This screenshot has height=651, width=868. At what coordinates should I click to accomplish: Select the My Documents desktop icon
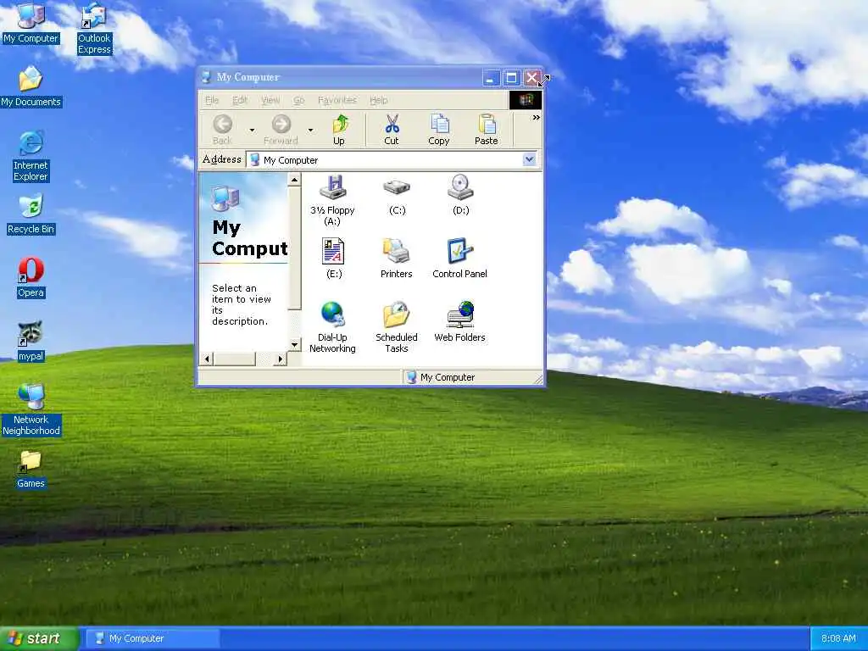pyautogui.click(x=31, y=86)
